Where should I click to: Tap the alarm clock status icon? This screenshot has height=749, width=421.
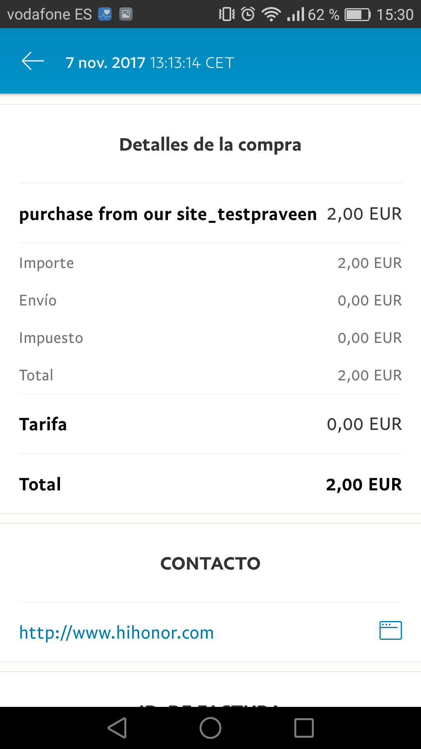248,14
